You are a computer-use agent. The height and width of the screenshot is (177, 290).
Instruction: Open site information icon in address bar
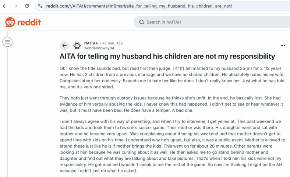coord(40,6)
